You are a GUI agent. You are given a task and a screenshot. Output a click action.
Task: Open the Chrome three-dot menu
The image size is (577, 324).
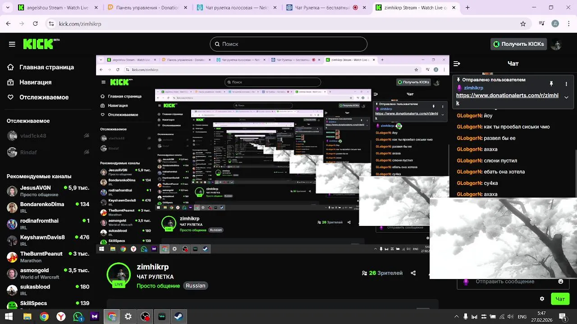pos(568,24)
